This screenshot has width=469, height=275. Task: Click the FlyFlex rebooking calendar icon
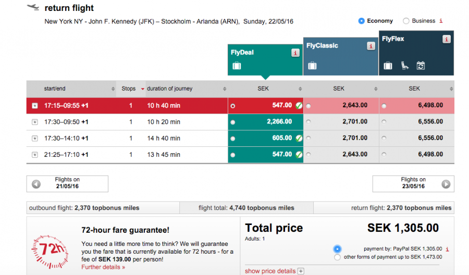coord(421,66)
